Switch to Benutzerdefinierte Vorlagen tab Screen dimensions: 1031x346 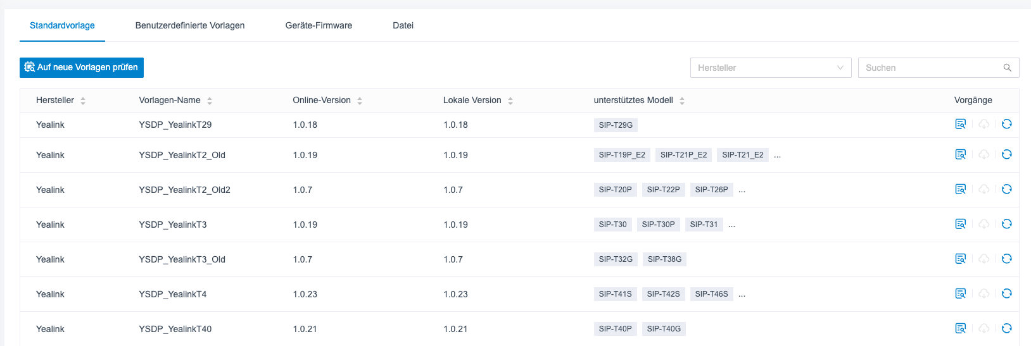click(190, 25)
